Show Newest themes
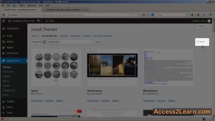Image resolution: width=215 pixels, height=121 pixels. pos(87,36)
